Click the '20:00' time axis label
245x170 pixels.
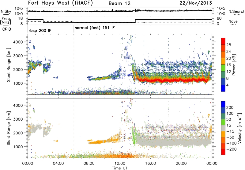(181, 164)
